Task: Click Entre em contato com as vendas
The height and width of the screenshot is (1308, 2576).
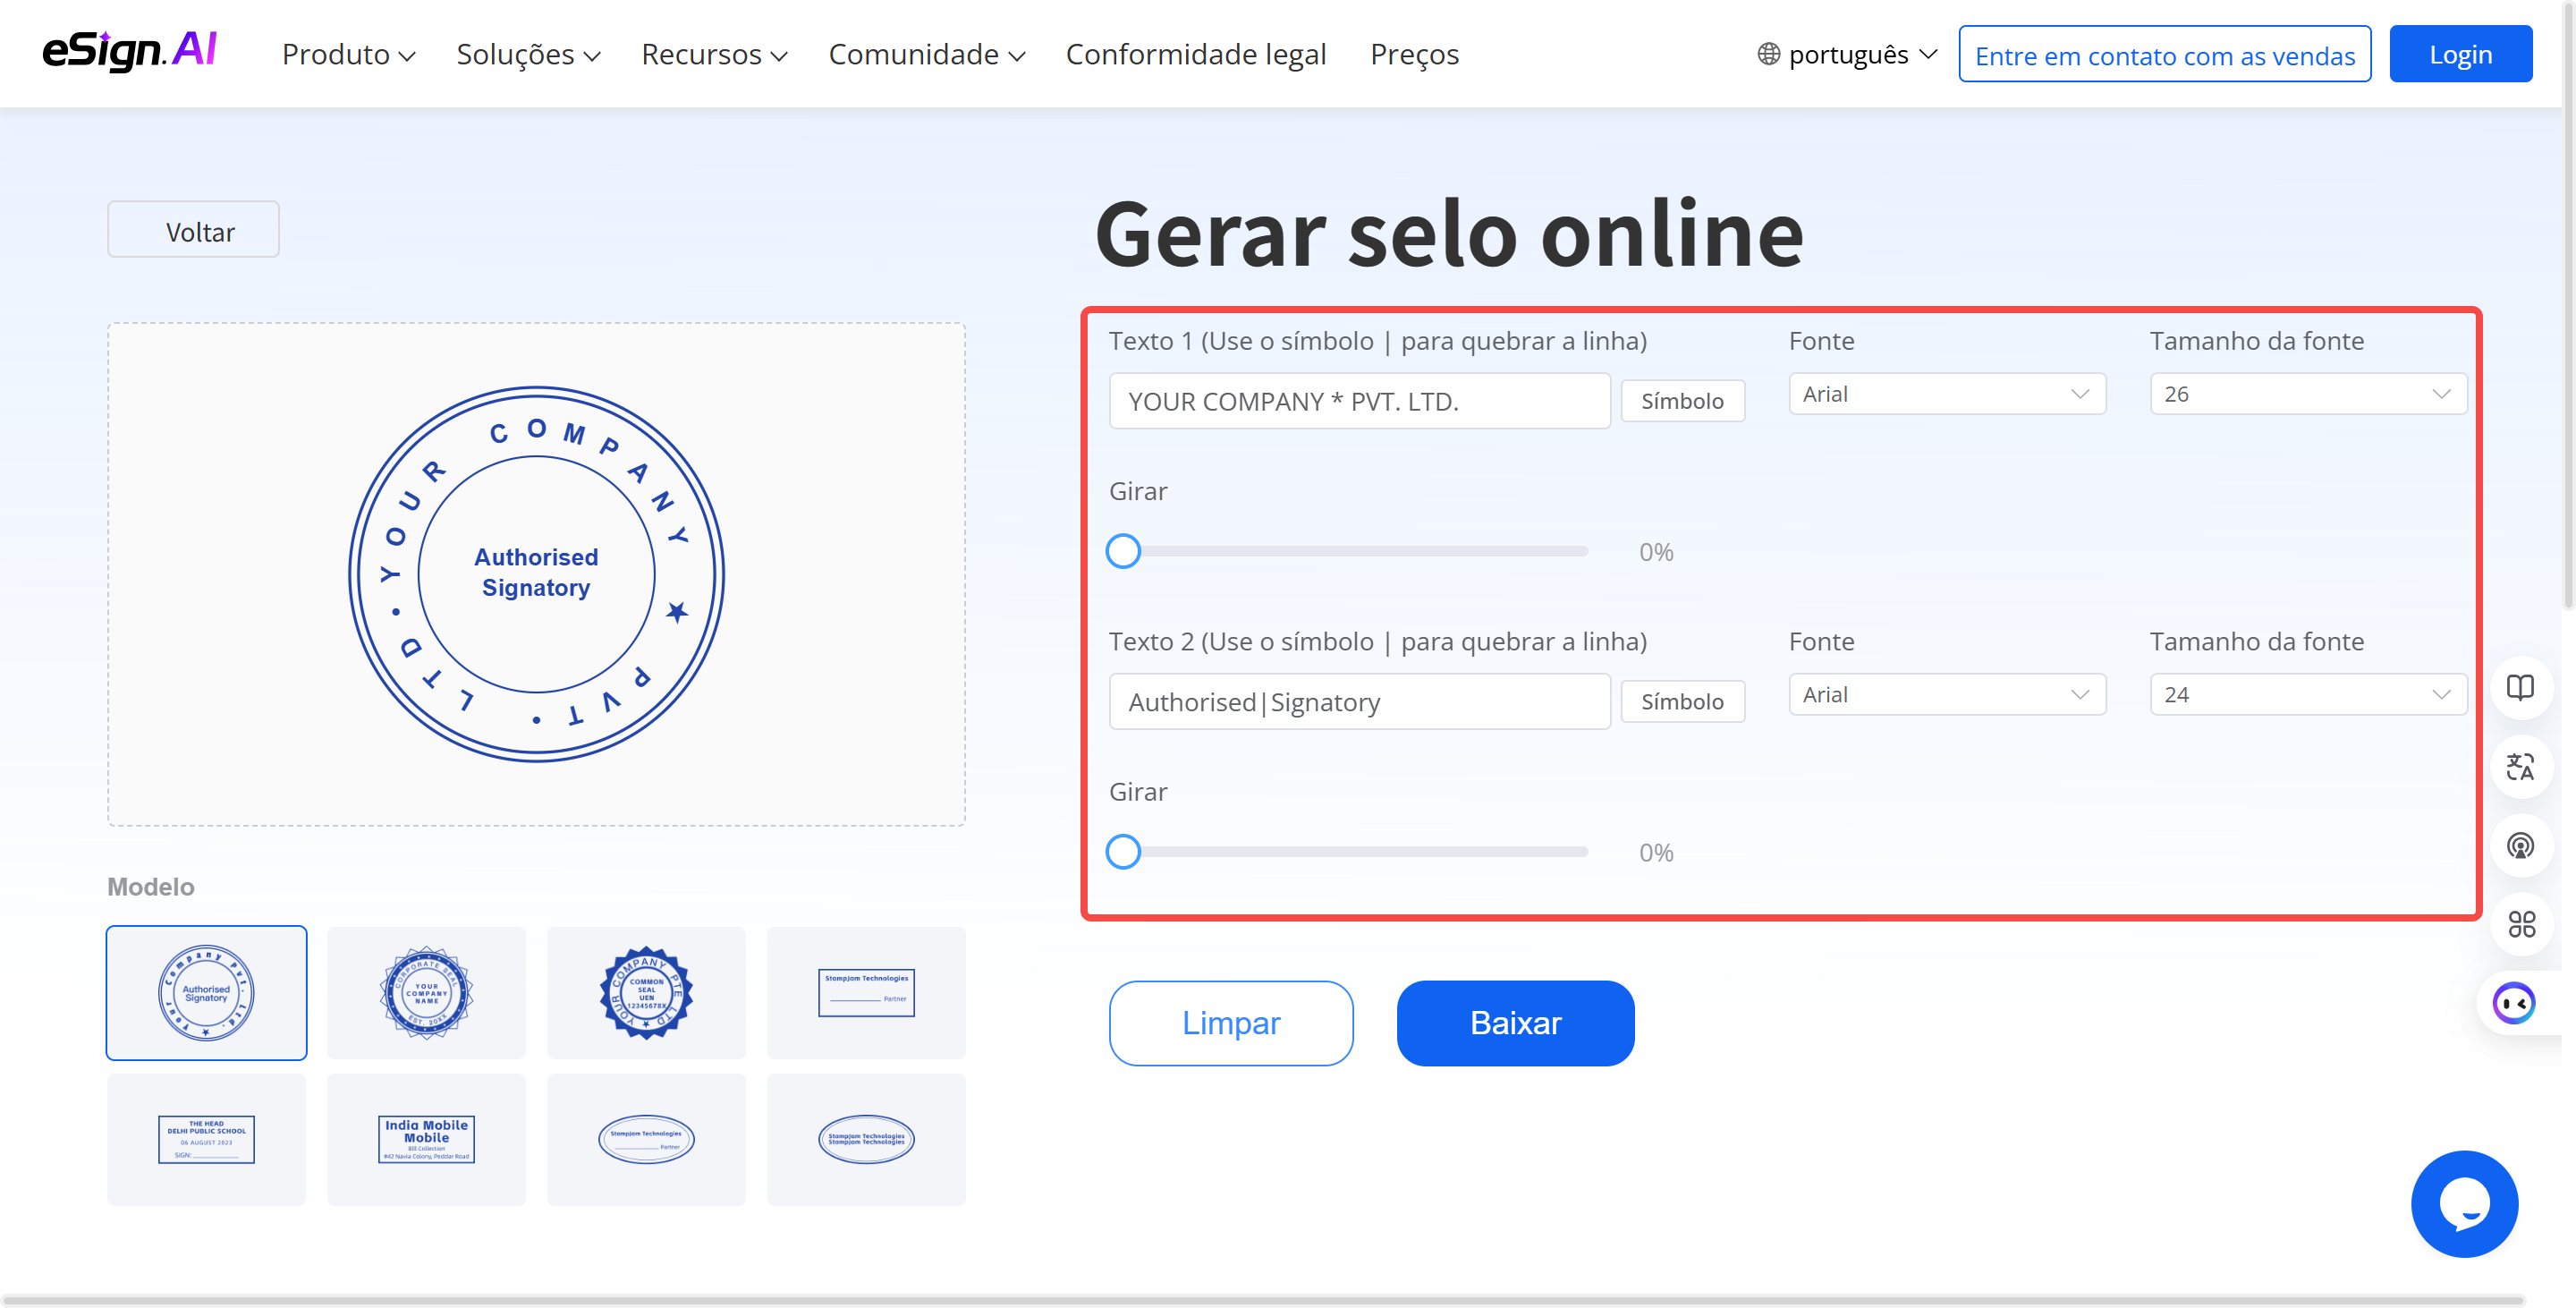Action: tap(2164, 54)
